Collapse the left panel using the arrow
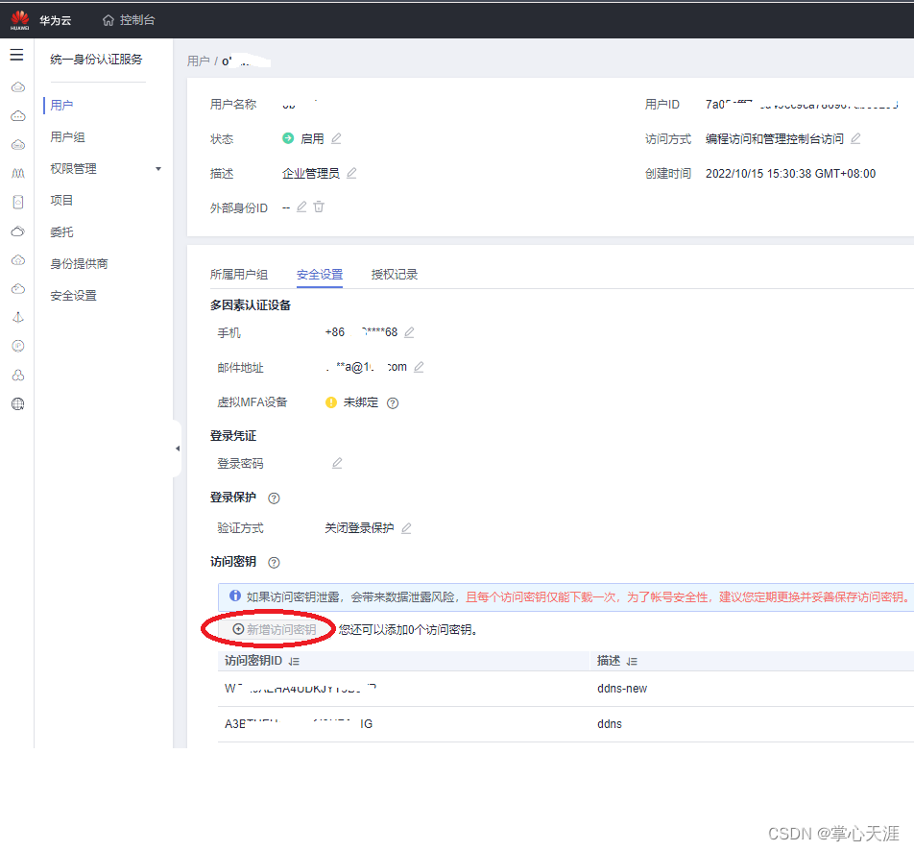The height and width of the screenshot is (851, 914). click(177, 447)
